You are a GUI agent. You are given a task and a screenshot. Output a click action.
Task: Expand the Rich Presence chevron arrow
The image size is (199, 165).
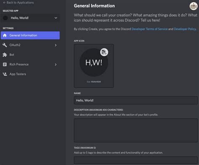click(55, 65)
